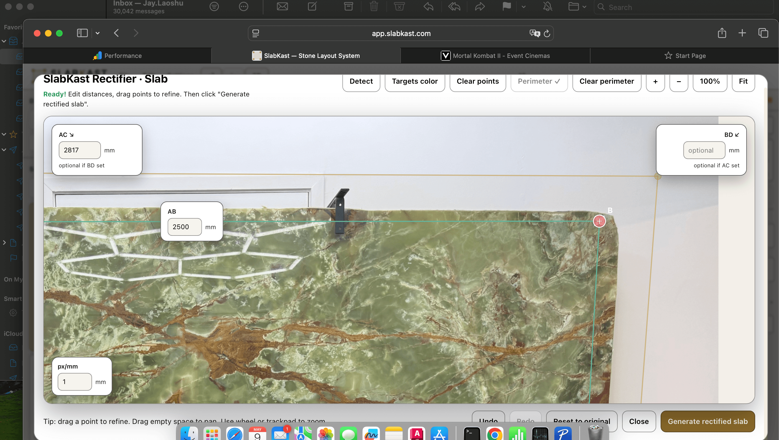This screenshot has height=440, width=779.
Task: Click the Fit button
Action: pyautogui.click(x=743, y=81)
